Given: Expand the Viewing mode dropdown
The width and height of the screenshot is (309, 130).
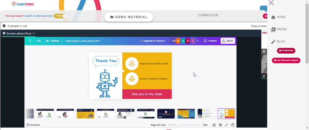Looking at the screenshot, I should pyautogui.click(x=54, y=41).
